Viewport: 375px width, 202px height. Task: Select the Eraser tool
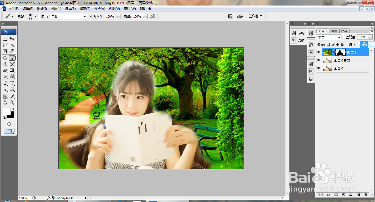coord(5,70)
